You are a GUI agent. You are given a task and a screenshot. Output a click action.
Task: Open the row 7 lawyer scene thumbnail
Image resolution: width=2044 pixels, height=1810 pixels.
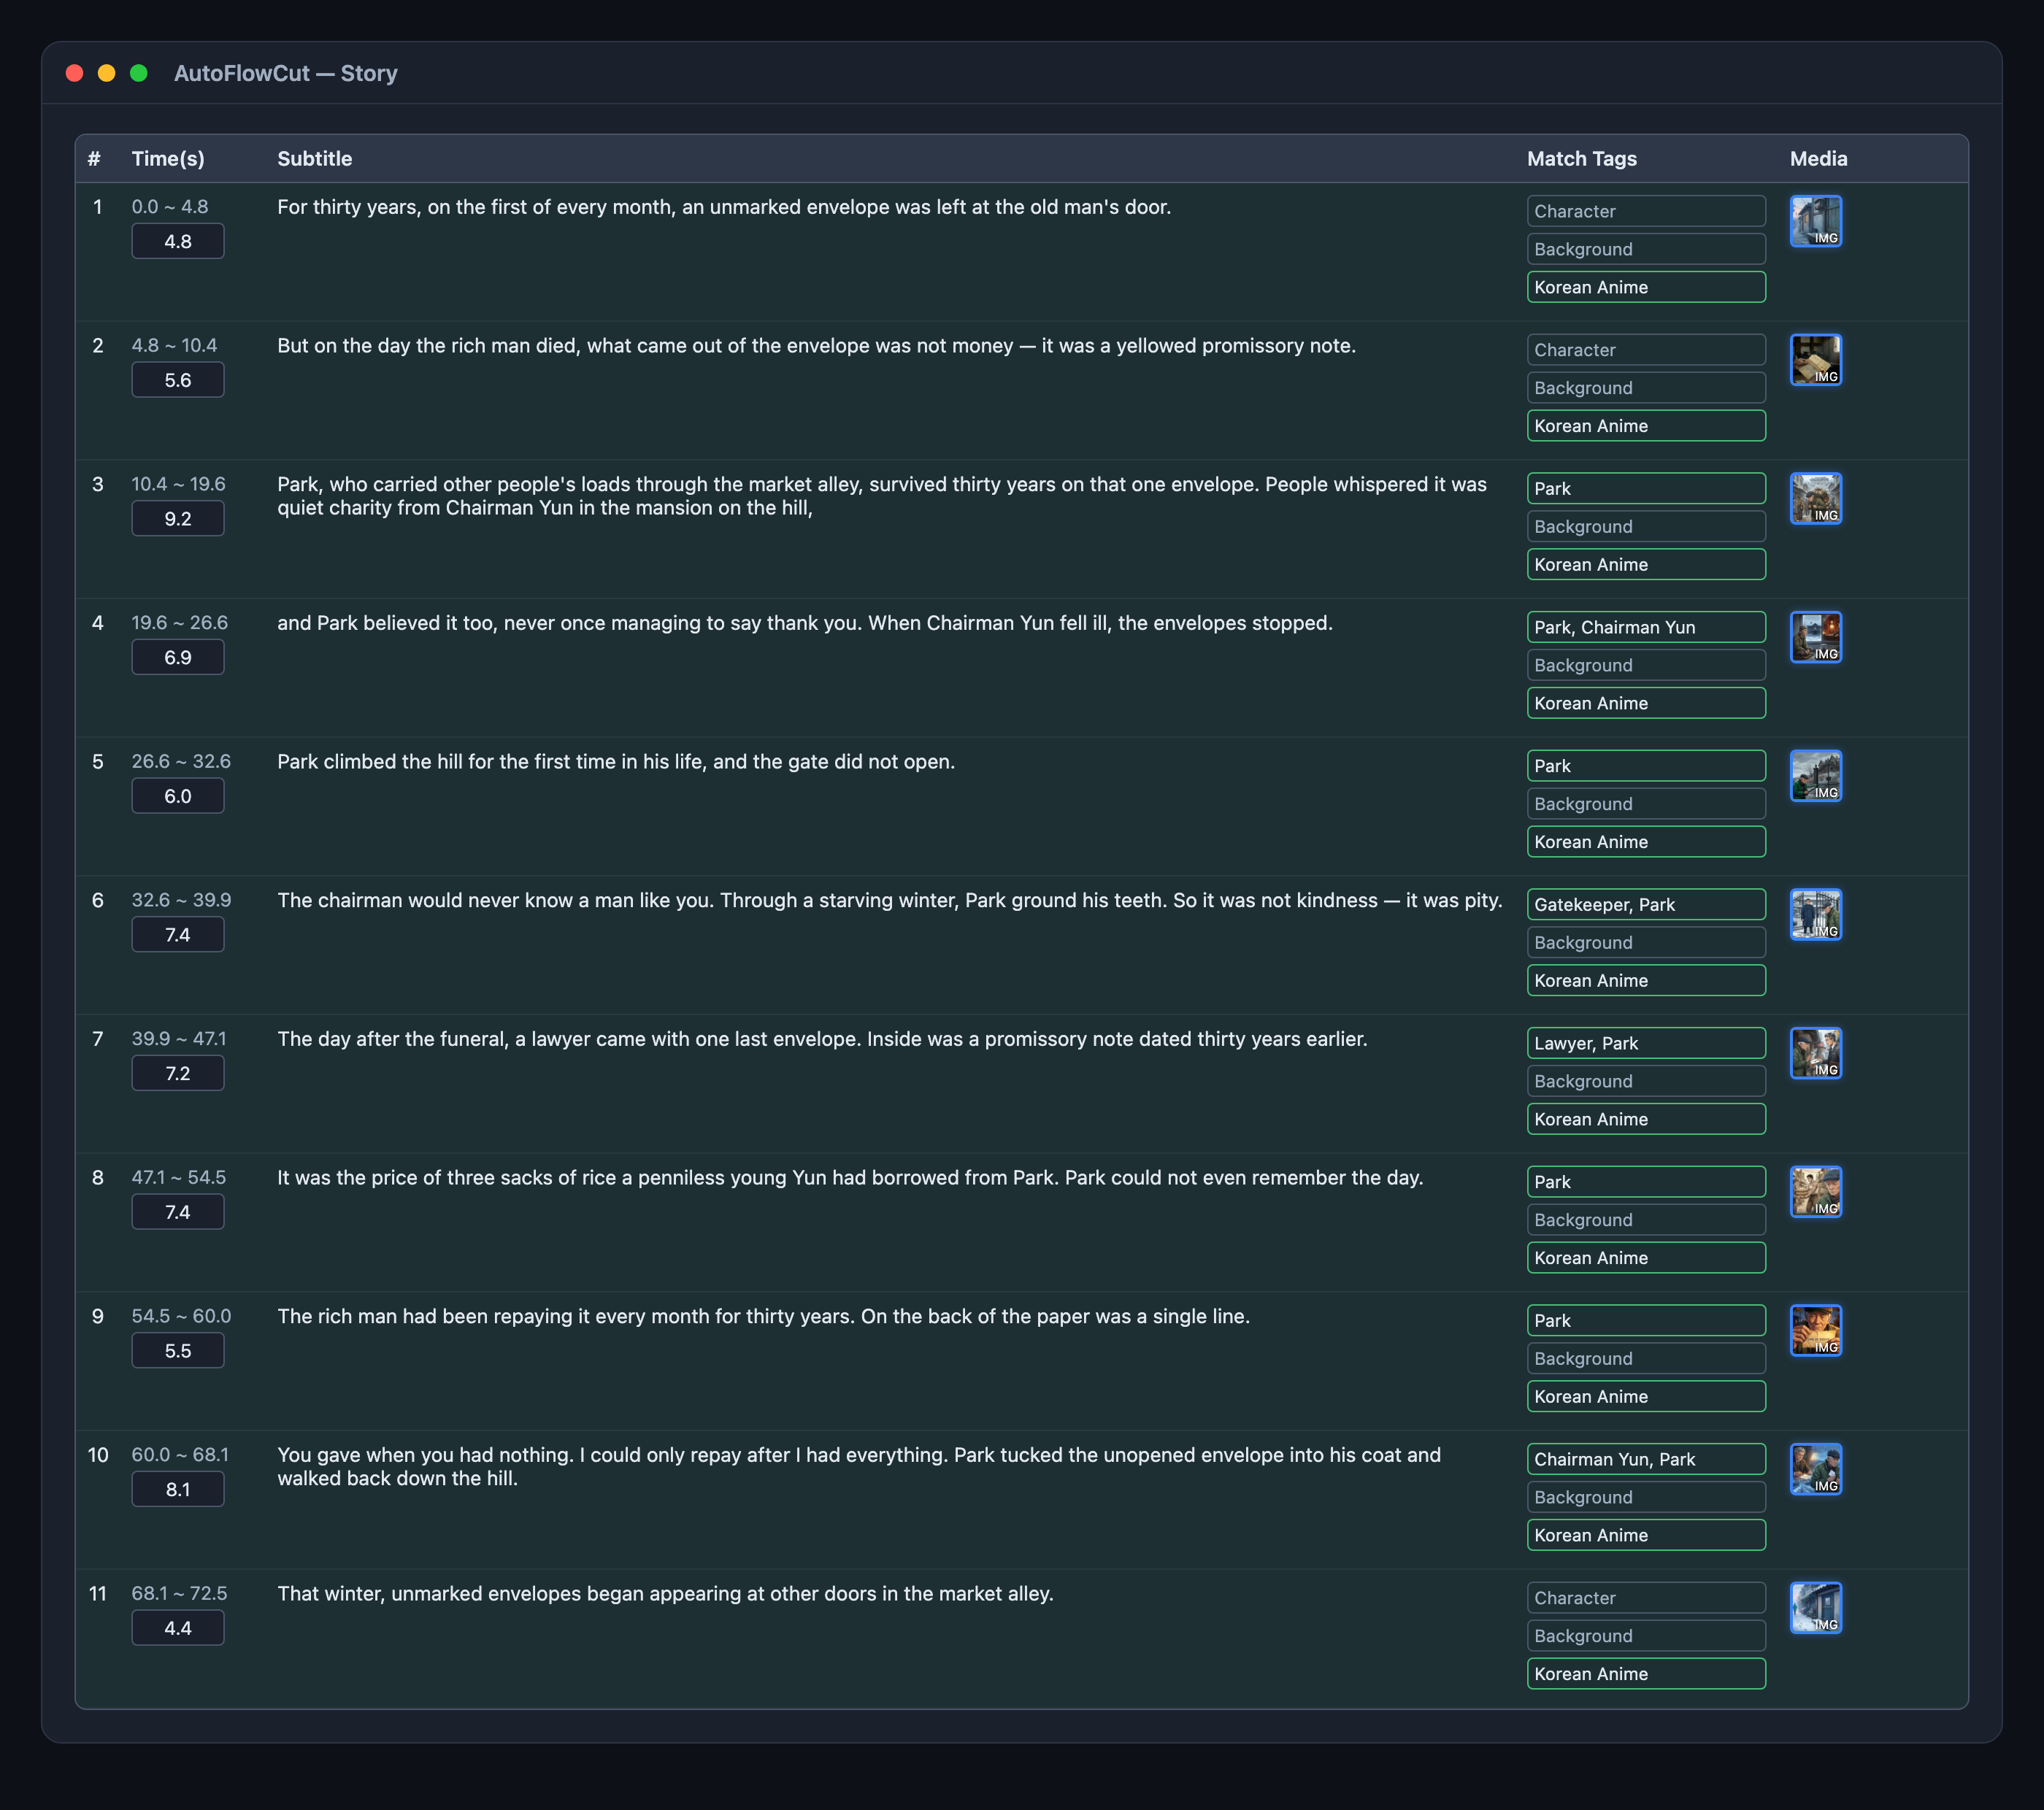1815,1053
